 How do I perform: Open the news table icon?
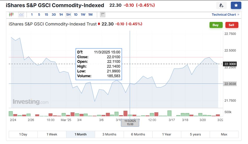[x=103, y=15]
